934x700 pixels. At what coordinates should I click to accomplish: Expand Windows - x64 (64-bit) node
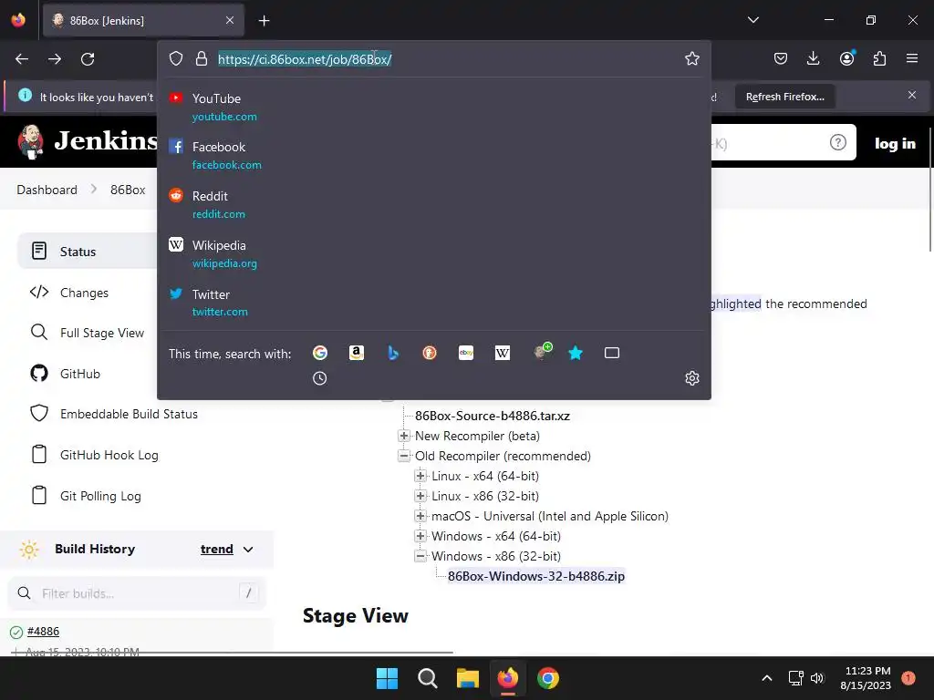[x=420, y=536]
